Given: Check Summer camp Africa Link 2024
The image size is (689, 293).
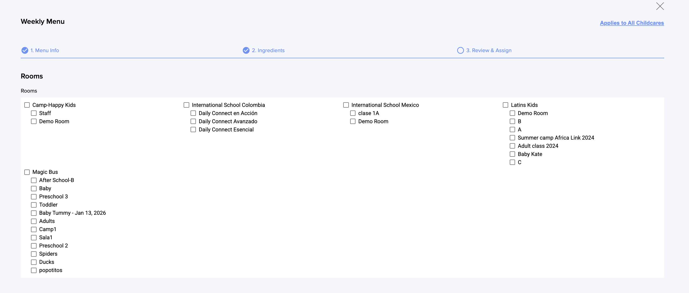Looking at the screenshot, I should tap(512, 138).
